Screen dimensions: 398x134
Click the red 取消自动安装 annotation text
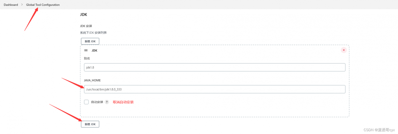pyautogui.click(x=123, y=102)
